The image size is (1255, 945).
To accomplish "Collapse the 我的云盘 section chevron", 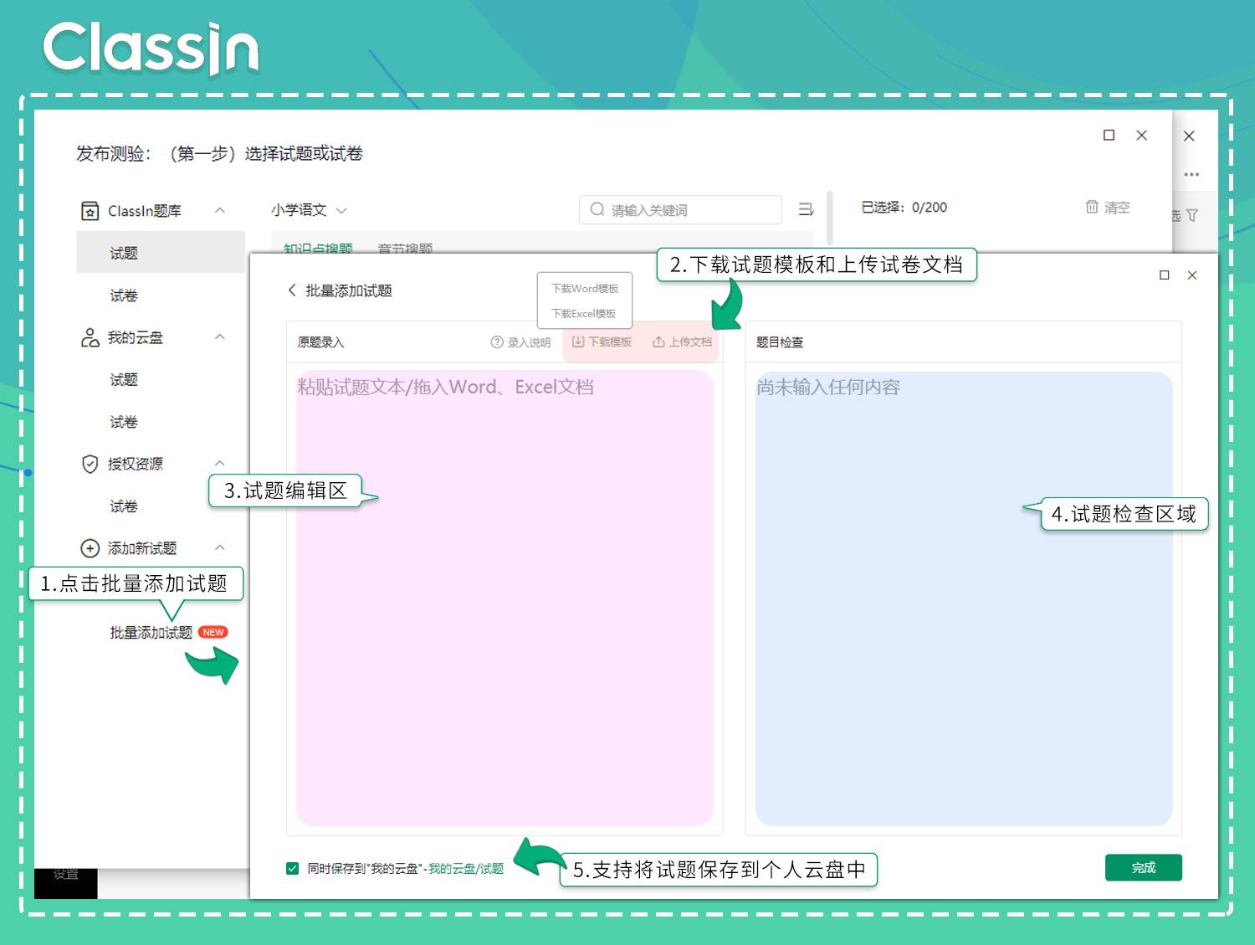I will click(220, 336).
